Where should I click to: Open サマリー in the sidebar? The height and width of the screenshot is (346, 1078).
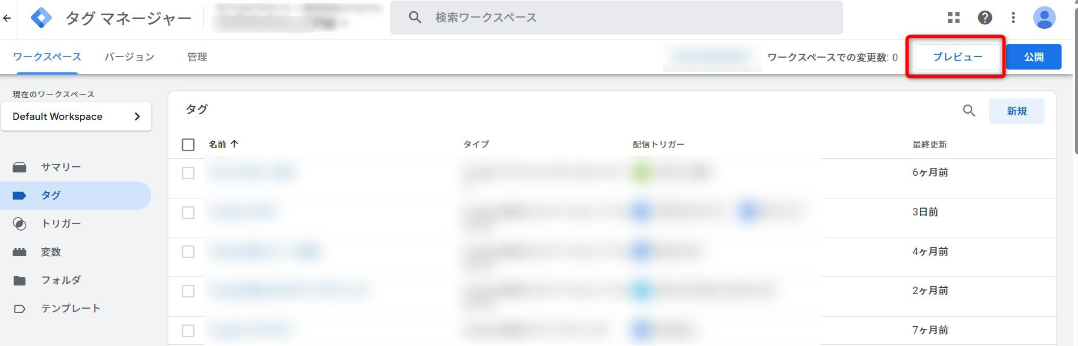(61, 167)
